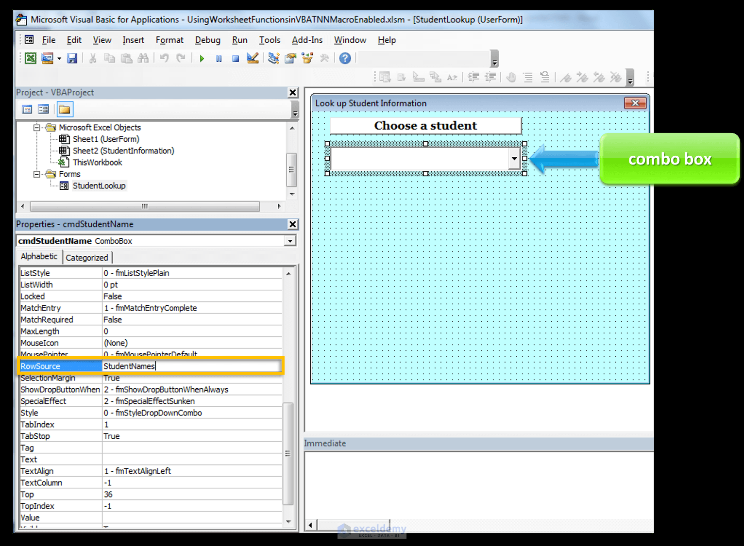Click the View Microsoft Excel icon
The image size is (744, 546).
pyautogui.click(x=30, y=59)
